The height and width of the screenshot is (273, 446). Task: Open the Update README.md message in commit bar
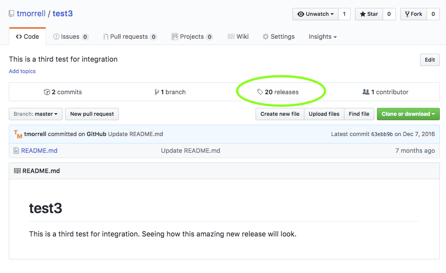pos(135,134)
